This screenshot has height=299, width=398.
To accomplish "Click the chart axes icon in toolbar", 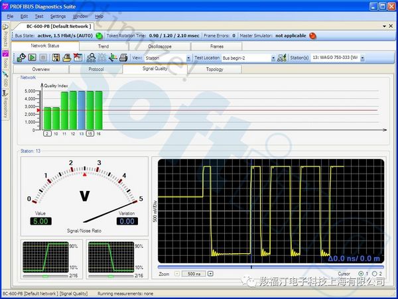I will tap(113, 58).
